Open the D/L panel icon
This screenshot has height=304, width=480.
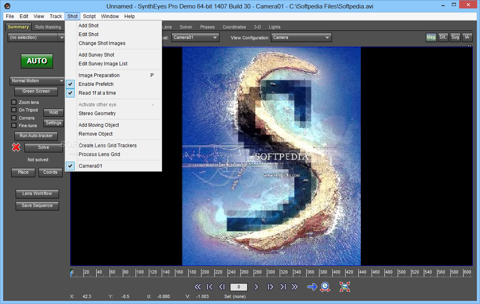[443, 37]
